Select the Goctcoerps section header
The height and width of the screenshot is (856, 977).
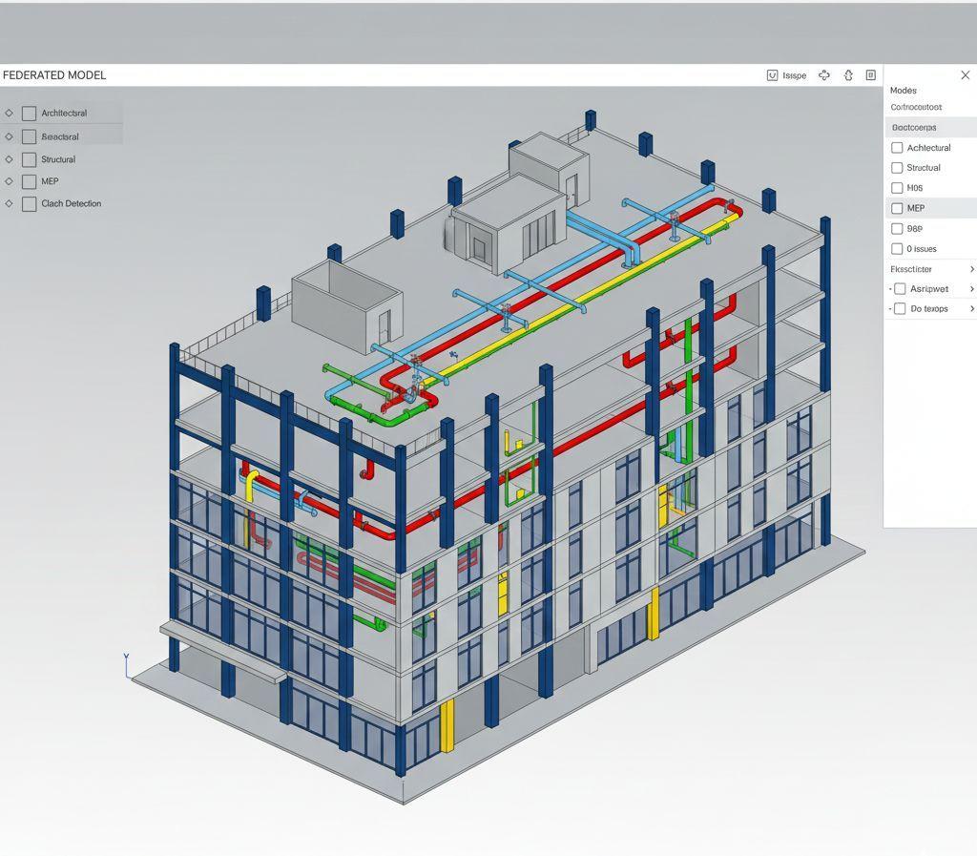(x=931, y=127)
